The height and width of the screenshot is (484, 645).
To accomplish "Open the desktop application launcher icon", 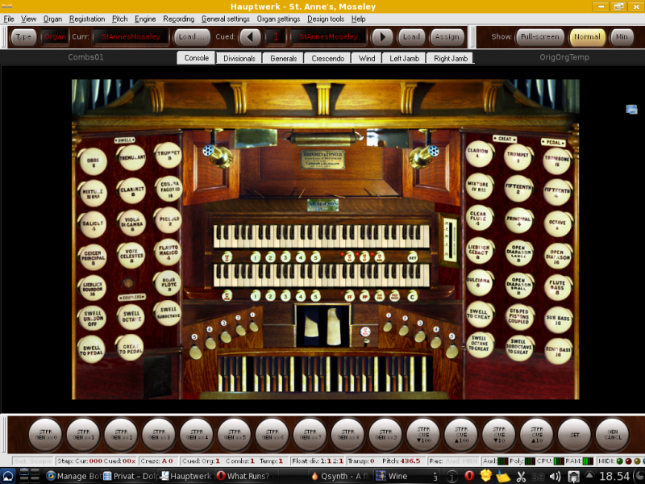I will (8, 476).
